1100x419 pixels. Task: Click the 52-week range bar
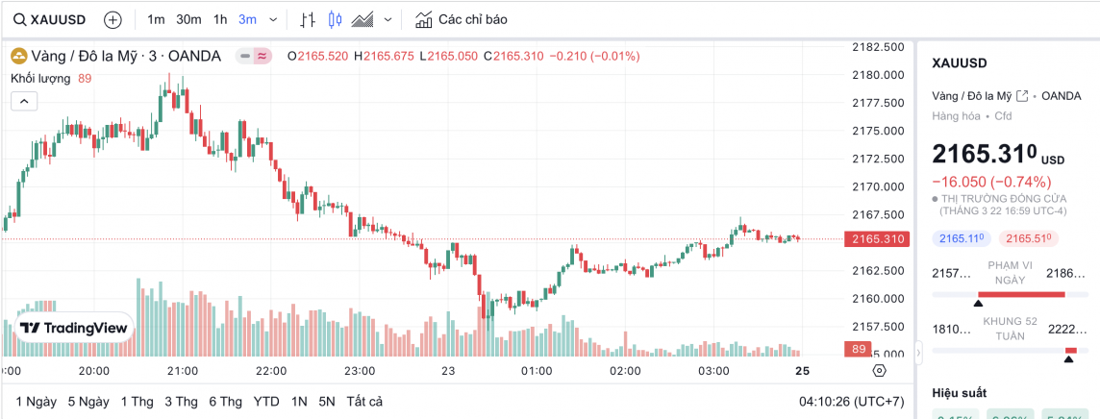pos(1012,349)
